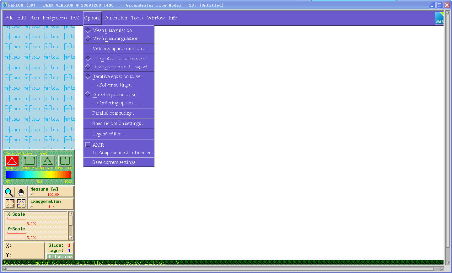Click the 3D Options button
The width and height of the screenshot is (452, 273).
point(60,256)
